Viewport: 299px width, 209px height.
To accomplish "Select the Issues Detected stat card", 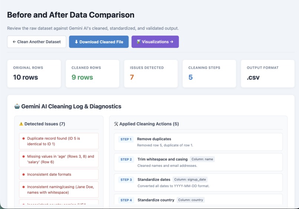I will tap(151, 74).
